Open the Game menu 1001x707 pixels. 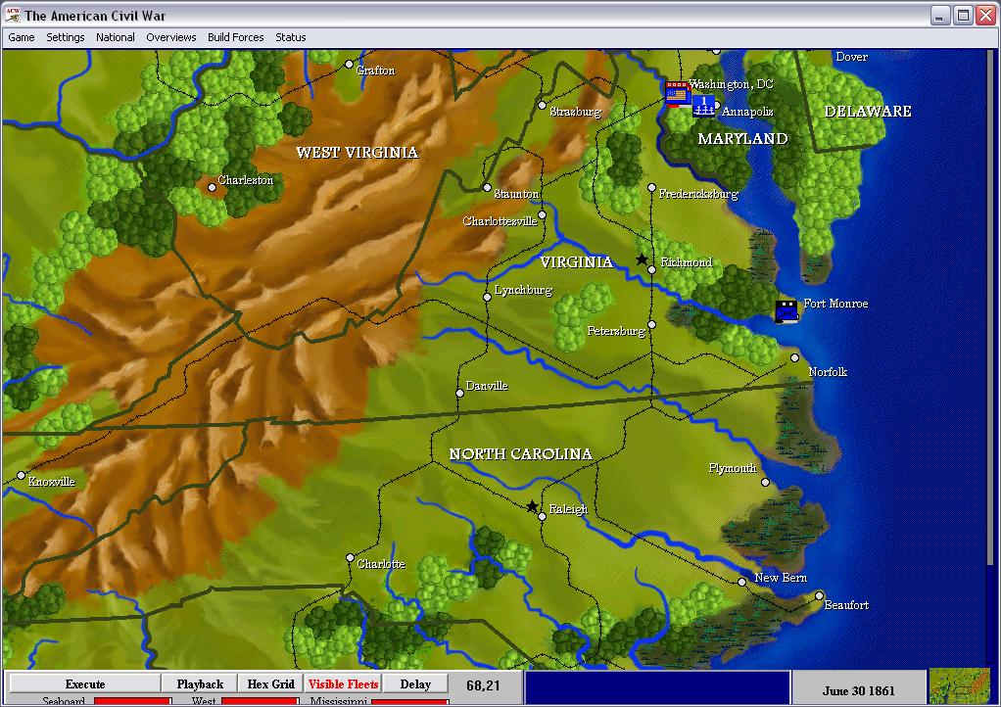pyautogui.click(x=22, y=37)
